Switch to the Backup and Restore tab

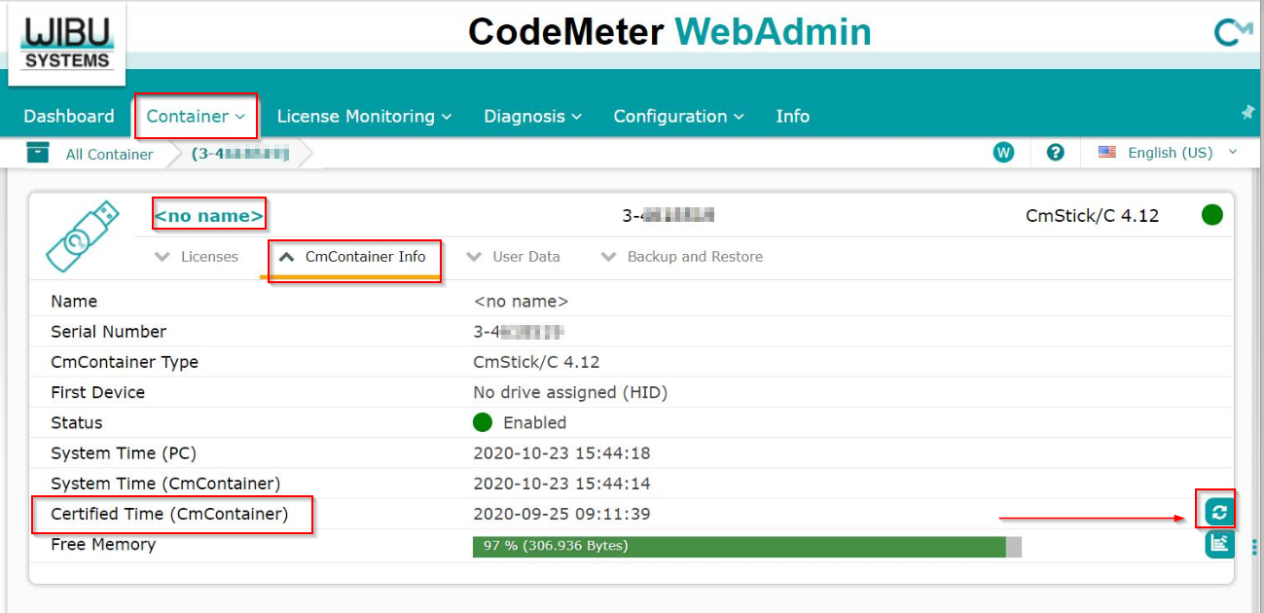pyautogui.click(x=683, y=257)
